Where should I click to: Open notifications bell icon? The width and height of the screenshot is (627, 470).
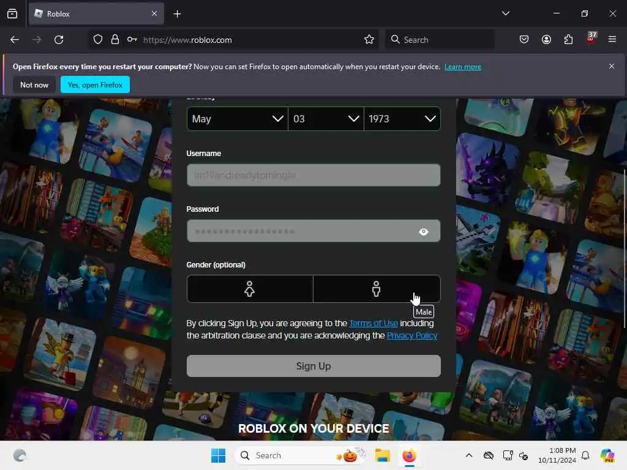[x=585, y=455]
